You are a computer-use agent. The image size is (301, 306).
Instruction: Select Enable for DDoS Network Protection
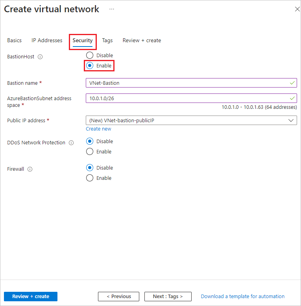click(x=90, y=151)
